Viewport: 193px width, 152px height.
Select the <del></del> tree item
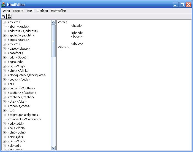[x=16, y=128]
